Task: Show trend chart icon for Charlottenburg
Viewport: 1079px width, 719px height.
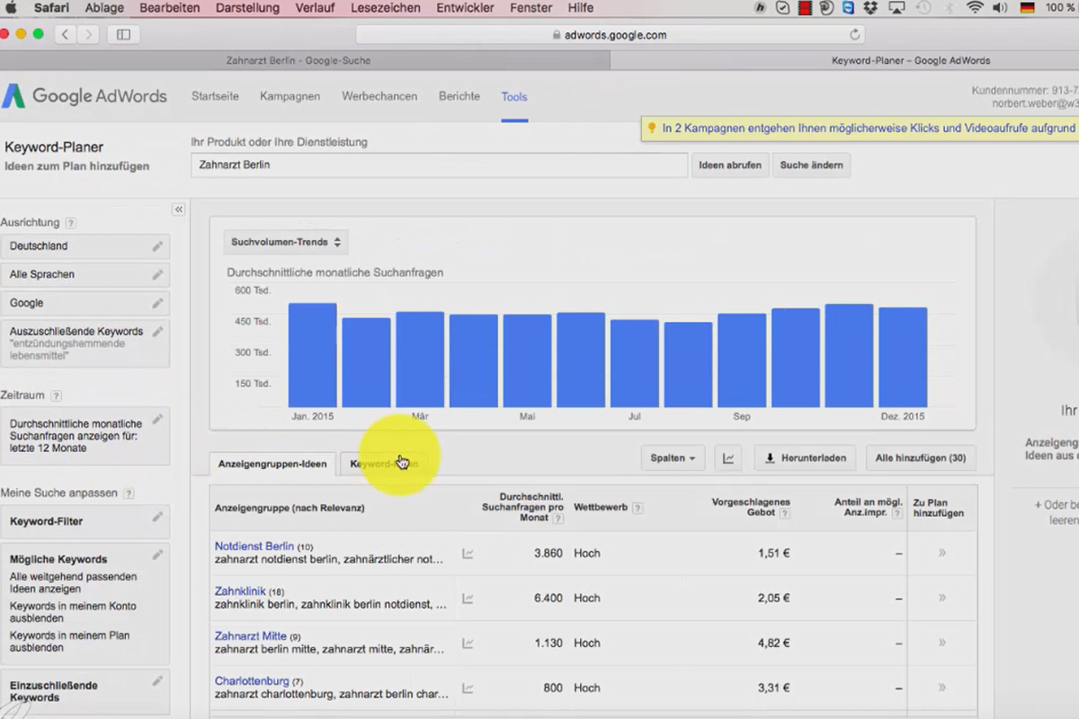Action: tap(468, 688)
